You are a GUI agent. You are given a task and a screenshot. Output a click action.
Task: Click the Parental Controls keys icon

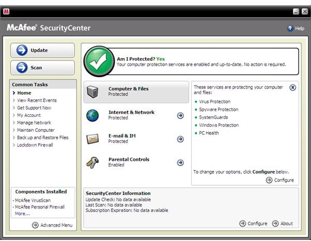pos(93,162)
